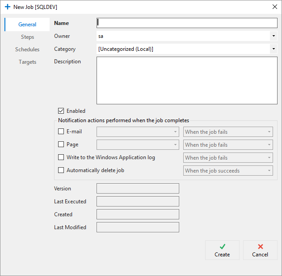
Task: Open the E-mail condition dropdown
Action: pyautogui.click(x=228, y=132)
